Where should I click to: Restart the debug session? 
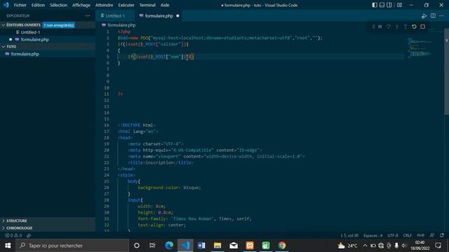414,27
